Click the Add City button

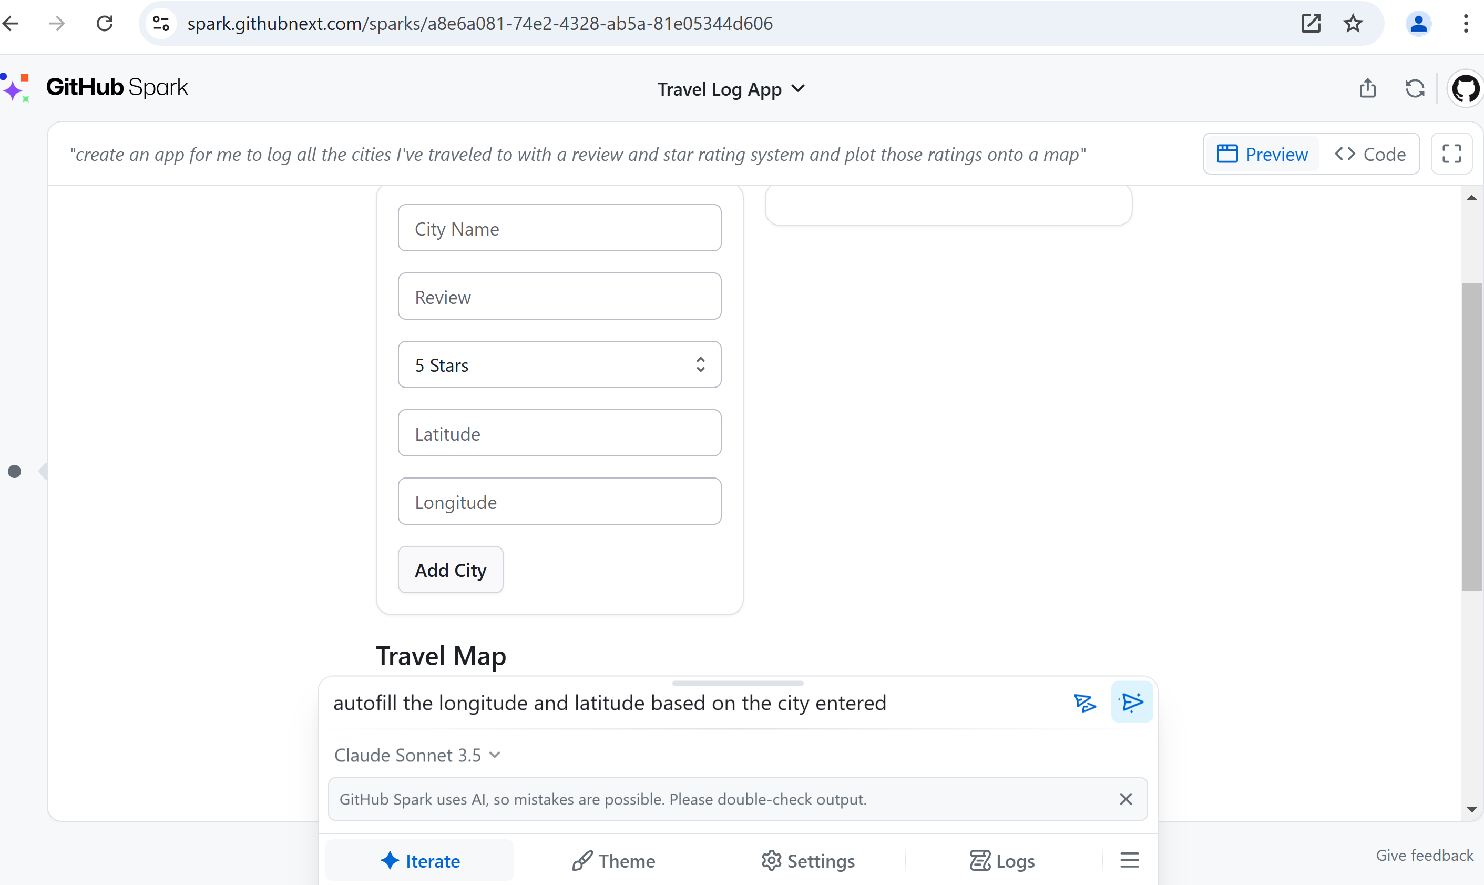[x=451, y=570]
